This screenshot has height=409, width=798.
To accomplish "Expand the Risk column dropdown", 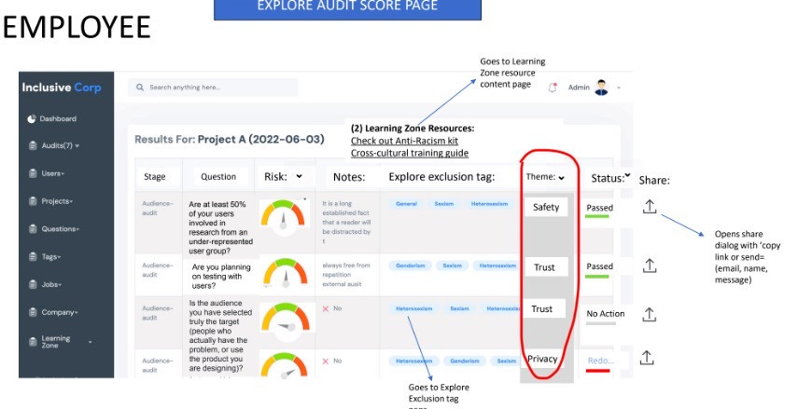I will point(299,175).
